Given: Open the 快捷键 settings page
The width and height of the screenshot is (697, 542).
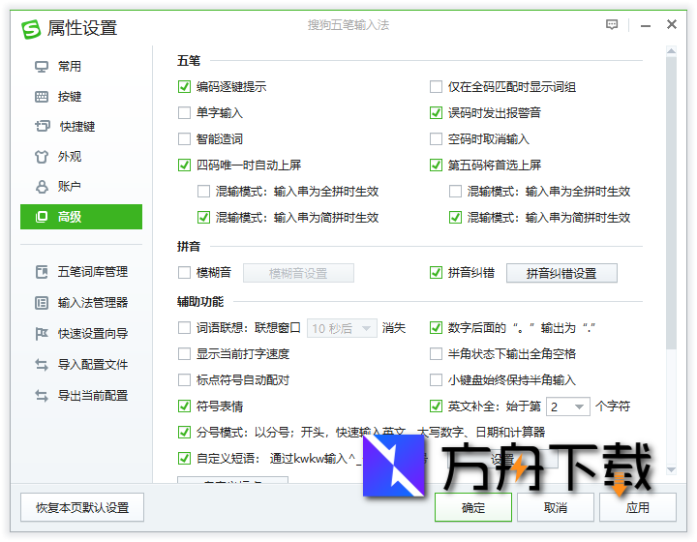Looking at the screenshot, I should [81, 127].
